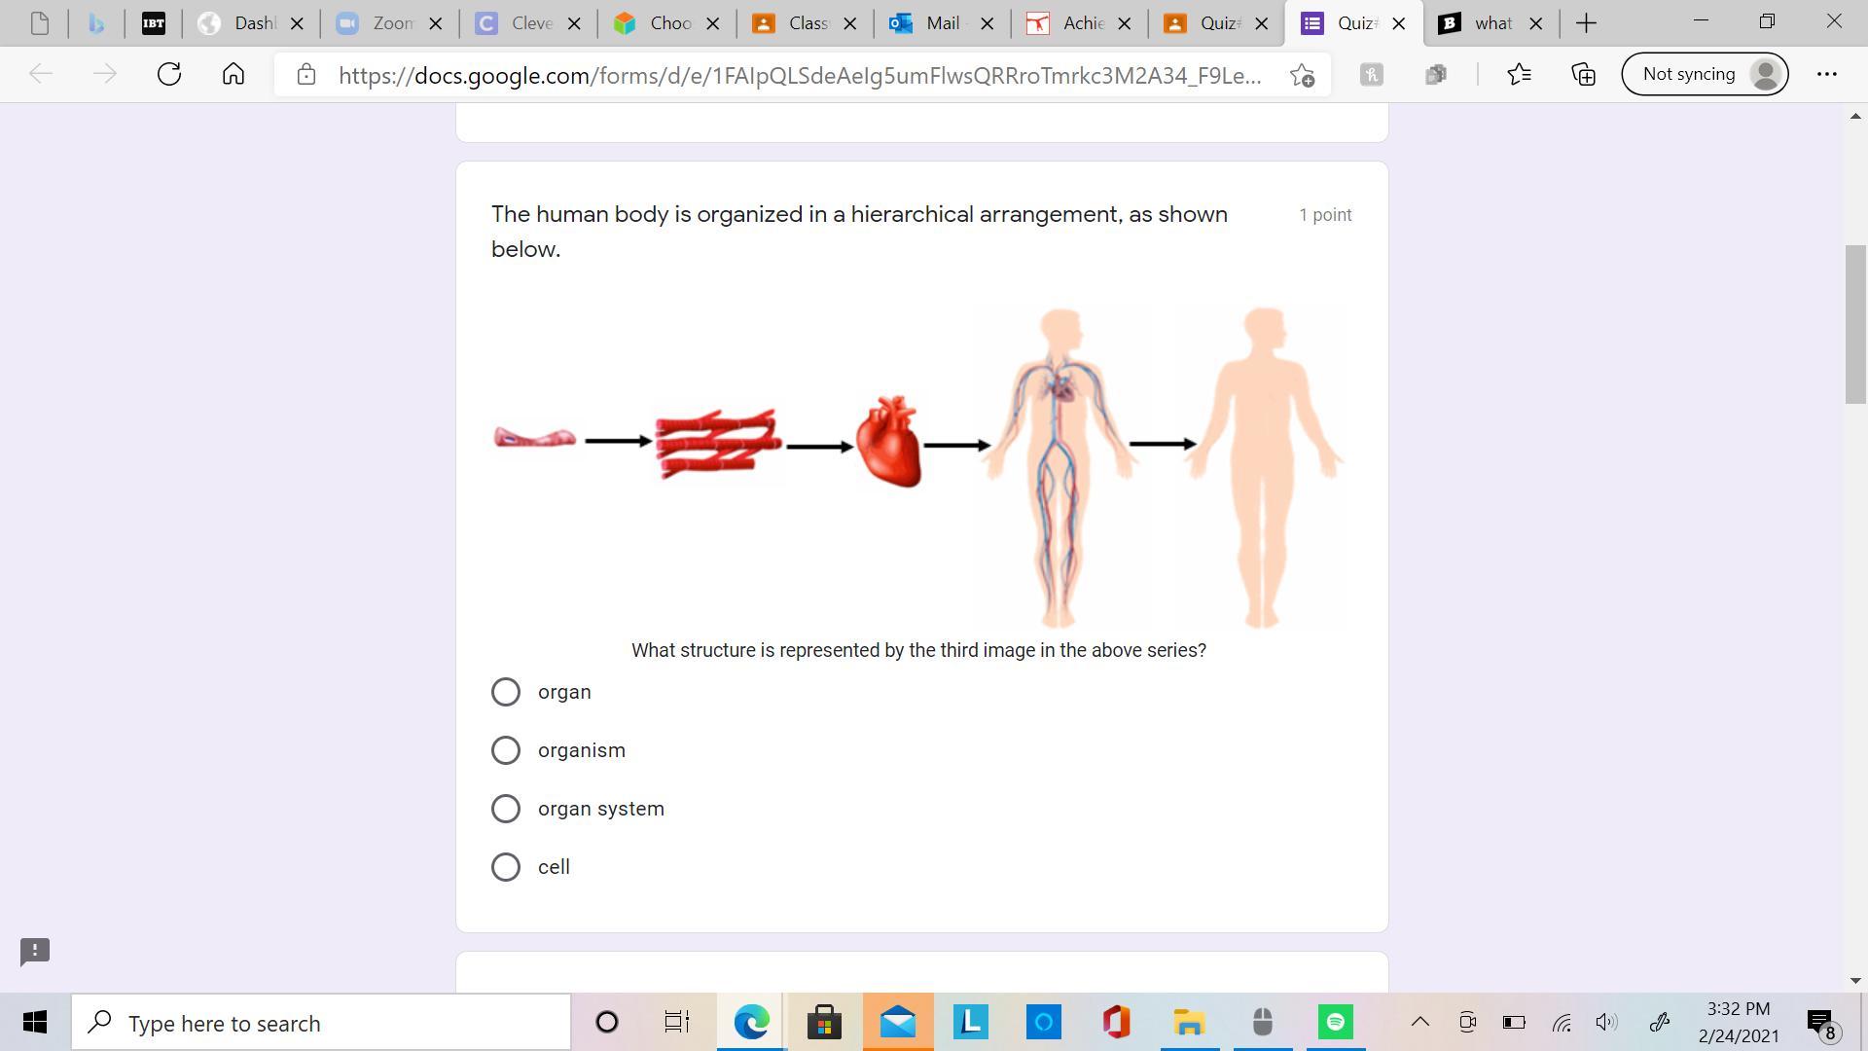Image resolution: width=1868 pixels, height=1051 pixels.
Task: Select the cell radio option
Action: point(506,867)
